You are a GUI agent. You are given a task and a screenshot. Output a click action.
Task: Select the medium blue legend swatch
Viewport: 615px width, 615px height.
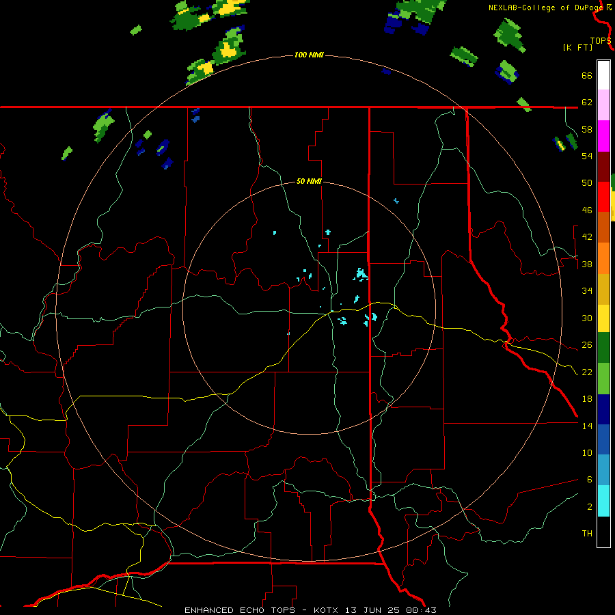pos(603,439)
